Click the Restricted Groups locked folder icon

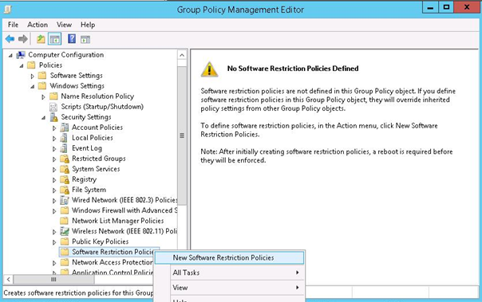click(65, 159)
